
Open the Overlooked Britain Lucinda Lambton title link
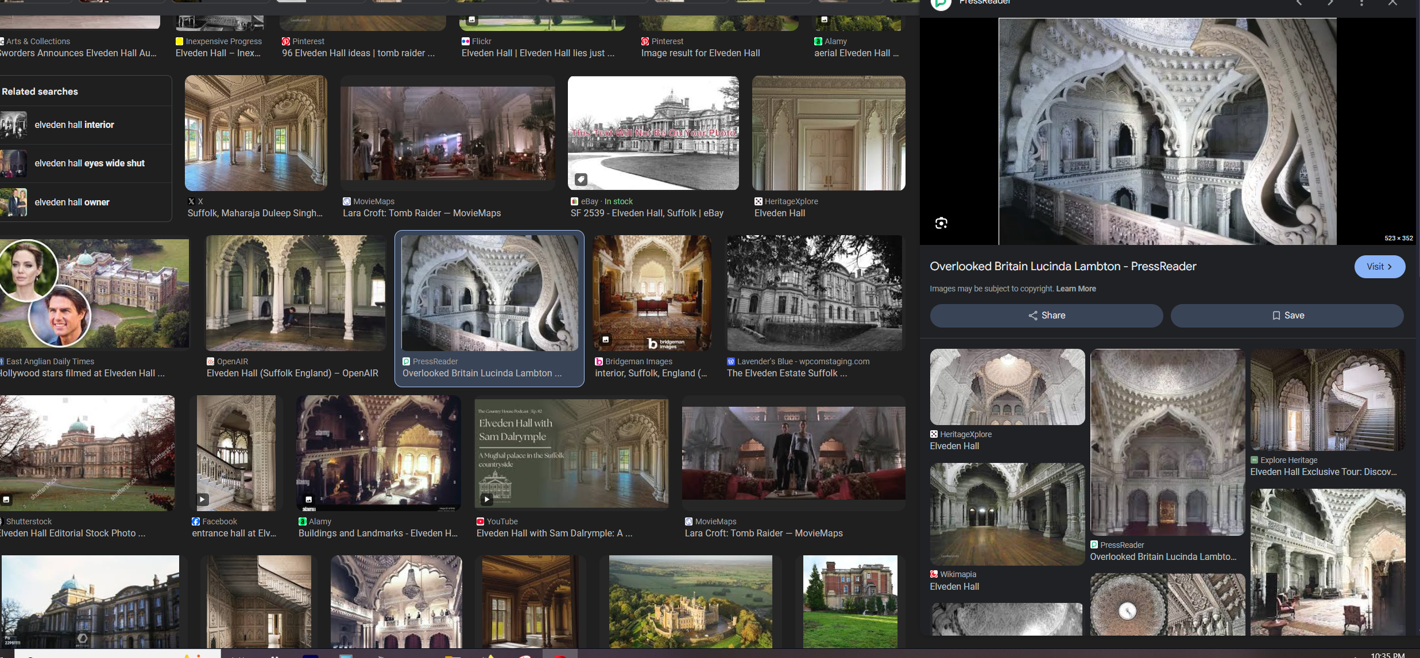point(1063,266)
